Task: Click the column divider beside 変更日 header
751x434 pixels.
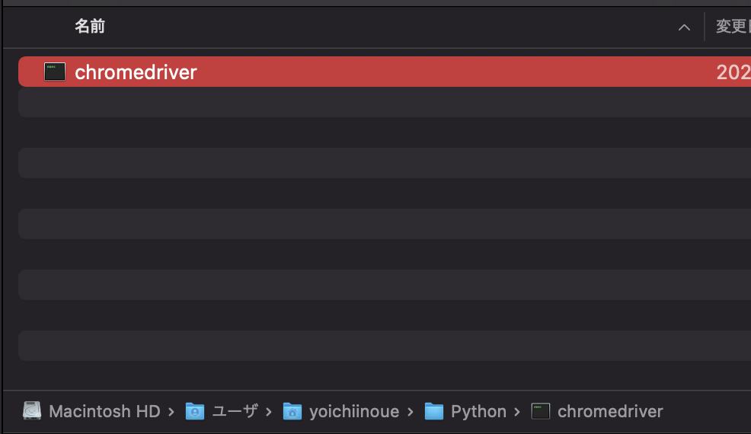Action: pos(705,27)
